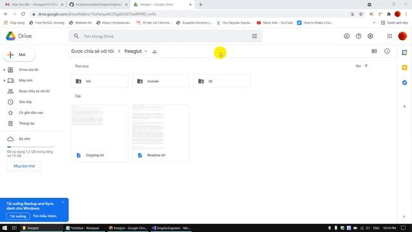Viewport: 412px width, 232px height.
Task: Expand Drive của tôi tree
Action: 5,70
